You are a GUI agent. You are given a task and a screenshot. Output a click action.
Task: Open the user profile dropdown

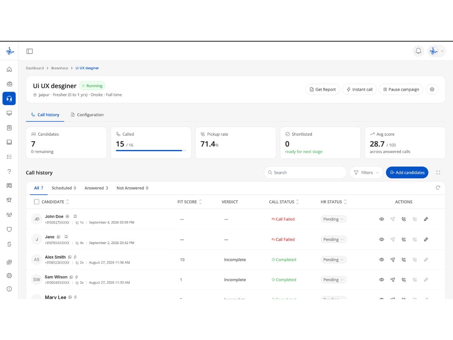tap(436, 51)
